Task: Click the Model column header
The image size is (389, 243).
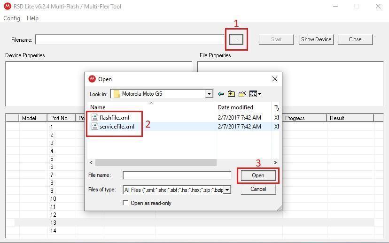Action: click(33, 118)
